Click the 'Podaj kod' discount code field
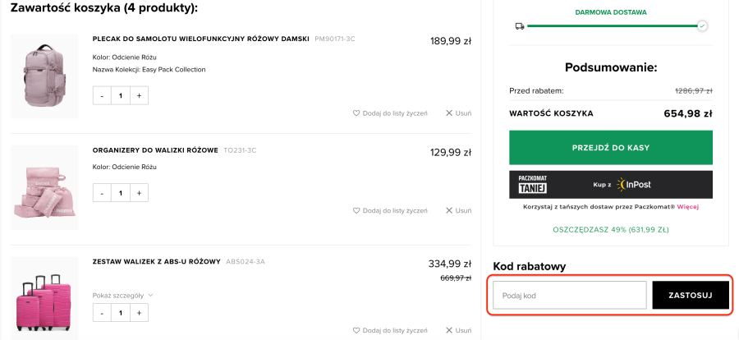Screen dimensions: 739x340 [x=569, y=295]
